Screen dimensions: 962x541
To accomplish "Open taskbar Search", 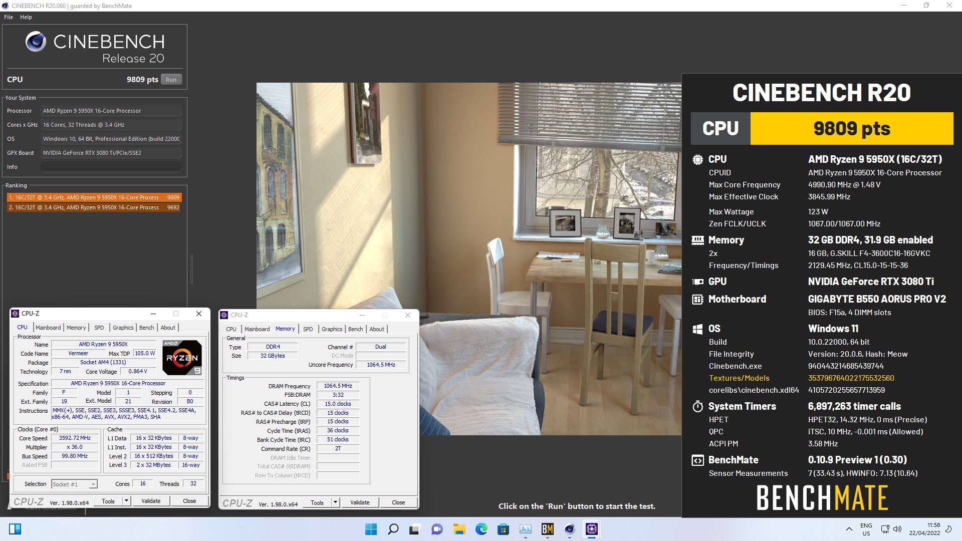I will 393,529.
